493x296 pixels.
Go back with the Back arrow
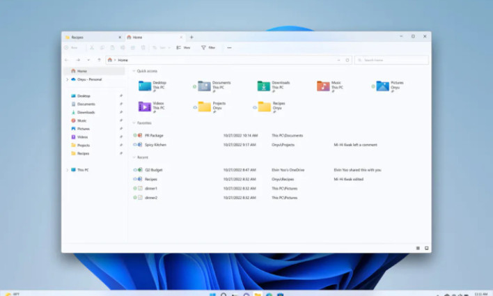coord(67,60)
